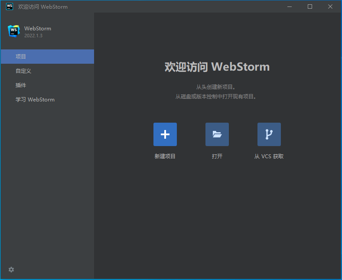
Task: Click the 从 VCS 获取 text label
Action: (269, 156)
